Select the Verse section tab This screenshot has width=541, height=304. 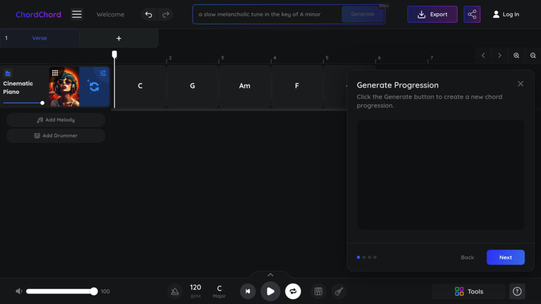[x=40, y=38]
